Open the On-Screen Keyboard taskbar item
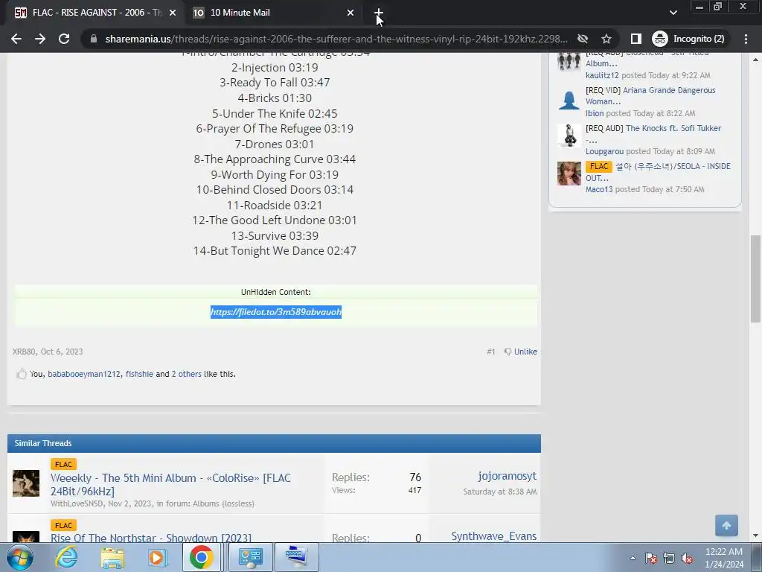762x572 pixels. (x=297, y=557)
